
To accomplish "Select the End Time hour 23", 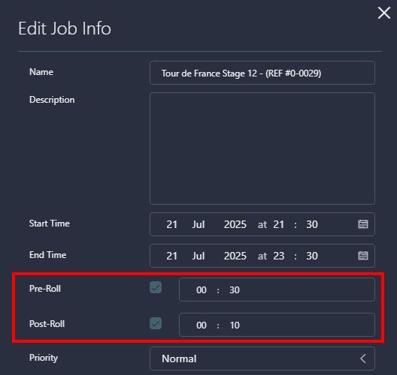I will 278,256.
